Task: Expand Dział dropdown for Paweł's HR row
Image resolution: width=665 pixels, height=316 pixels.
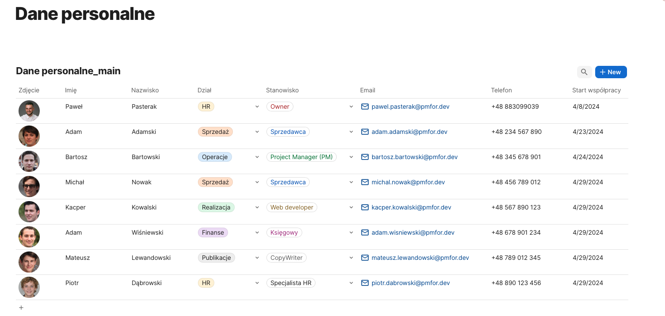Action: click(x=257, y=107)
